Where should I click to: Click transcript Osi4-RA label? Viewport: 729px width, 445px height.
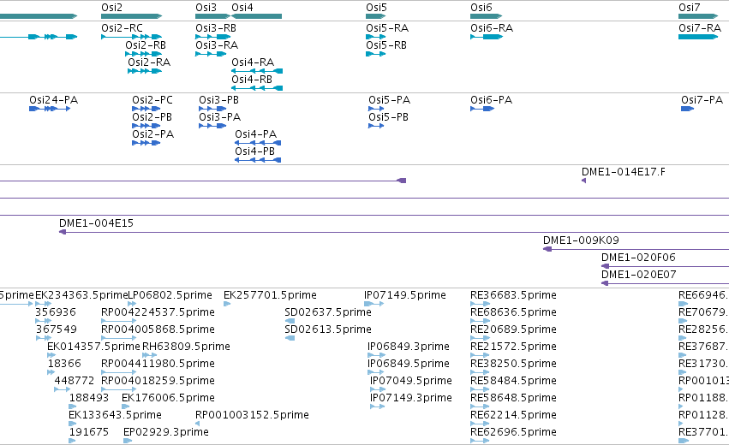pyautogui.click(x=253, y=62)
